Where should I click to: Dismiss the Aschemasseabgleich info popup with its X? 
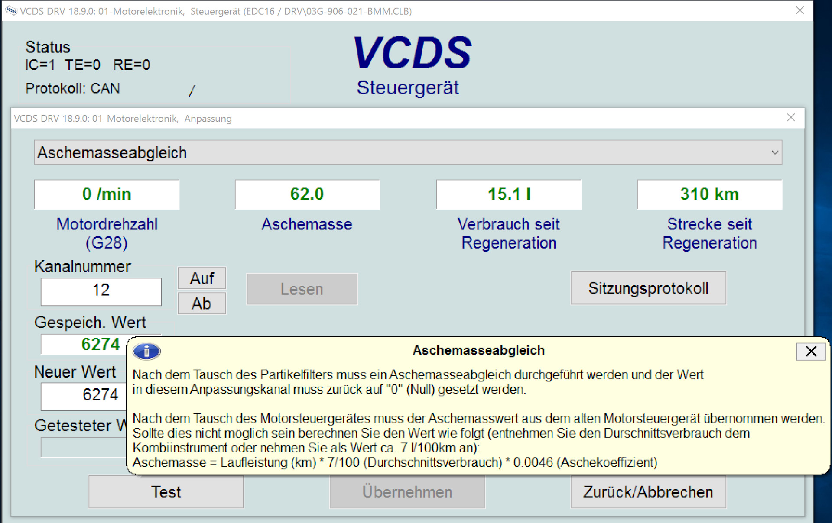pos(811,352)
